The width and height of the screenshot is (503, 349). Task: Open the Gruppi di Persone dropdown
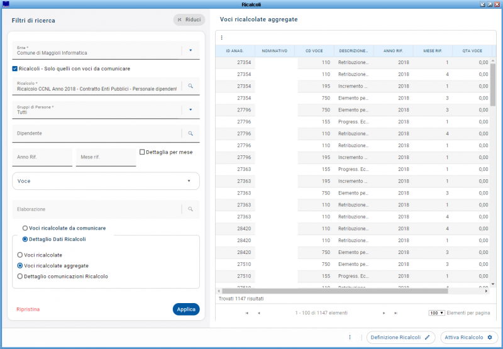[190, 109]
